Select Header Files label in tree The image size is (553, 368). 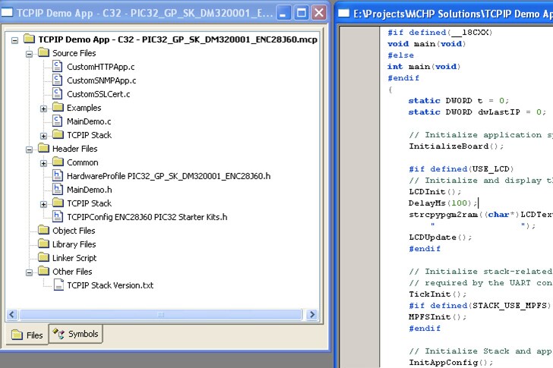tap(74, 149)
